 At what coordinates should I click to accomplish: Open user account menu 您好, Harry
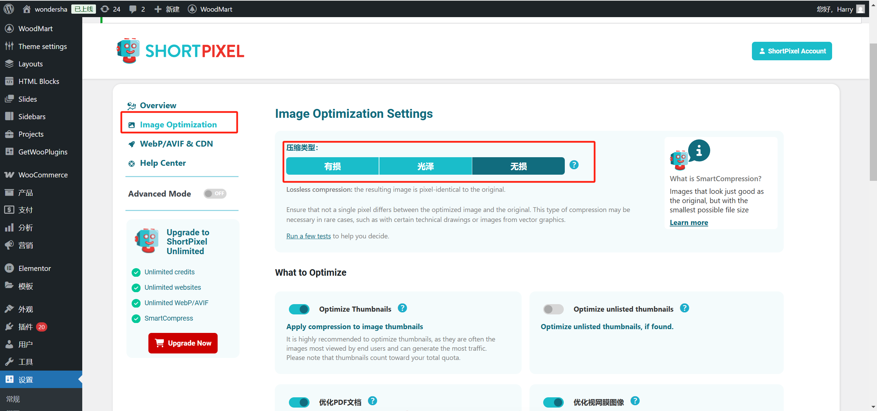coord(840,9)
